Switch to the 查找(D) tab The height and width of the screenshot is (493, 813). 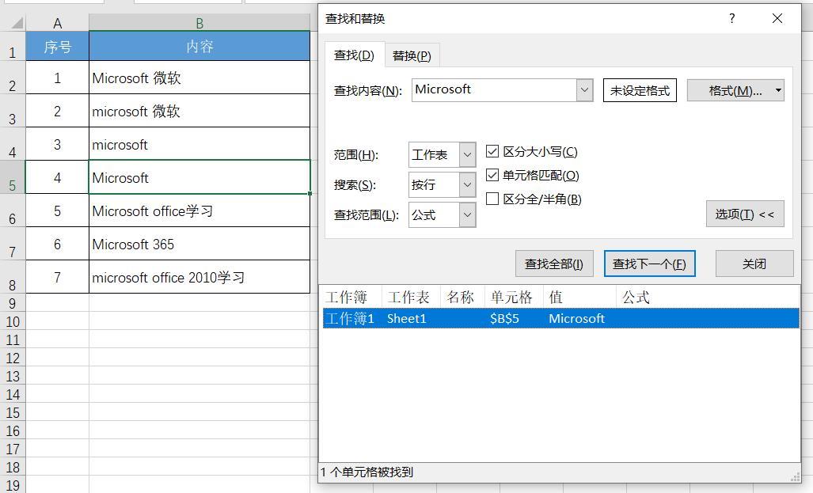point(354,55)
